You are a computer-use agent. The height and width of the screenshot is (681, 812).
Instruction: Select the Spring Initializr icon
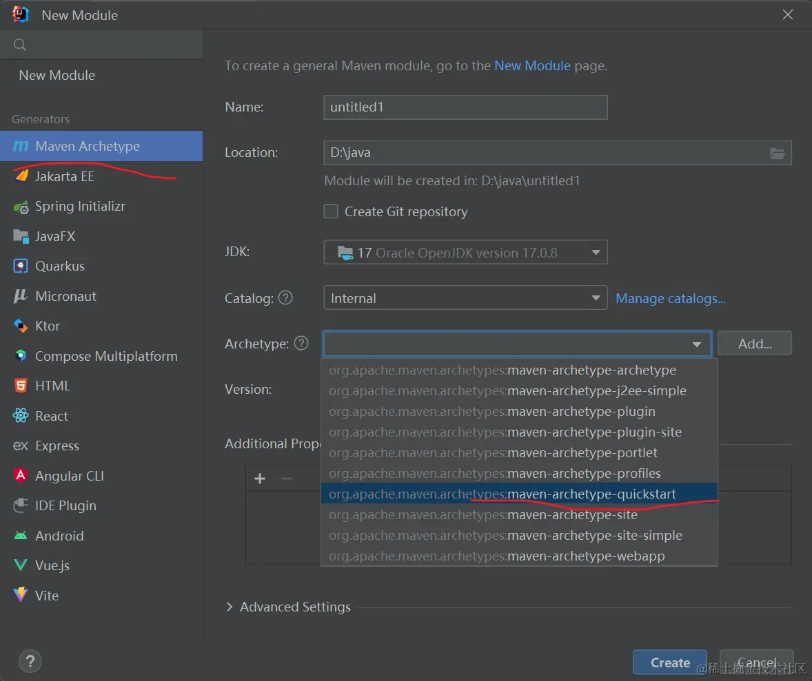pos(21,207)
